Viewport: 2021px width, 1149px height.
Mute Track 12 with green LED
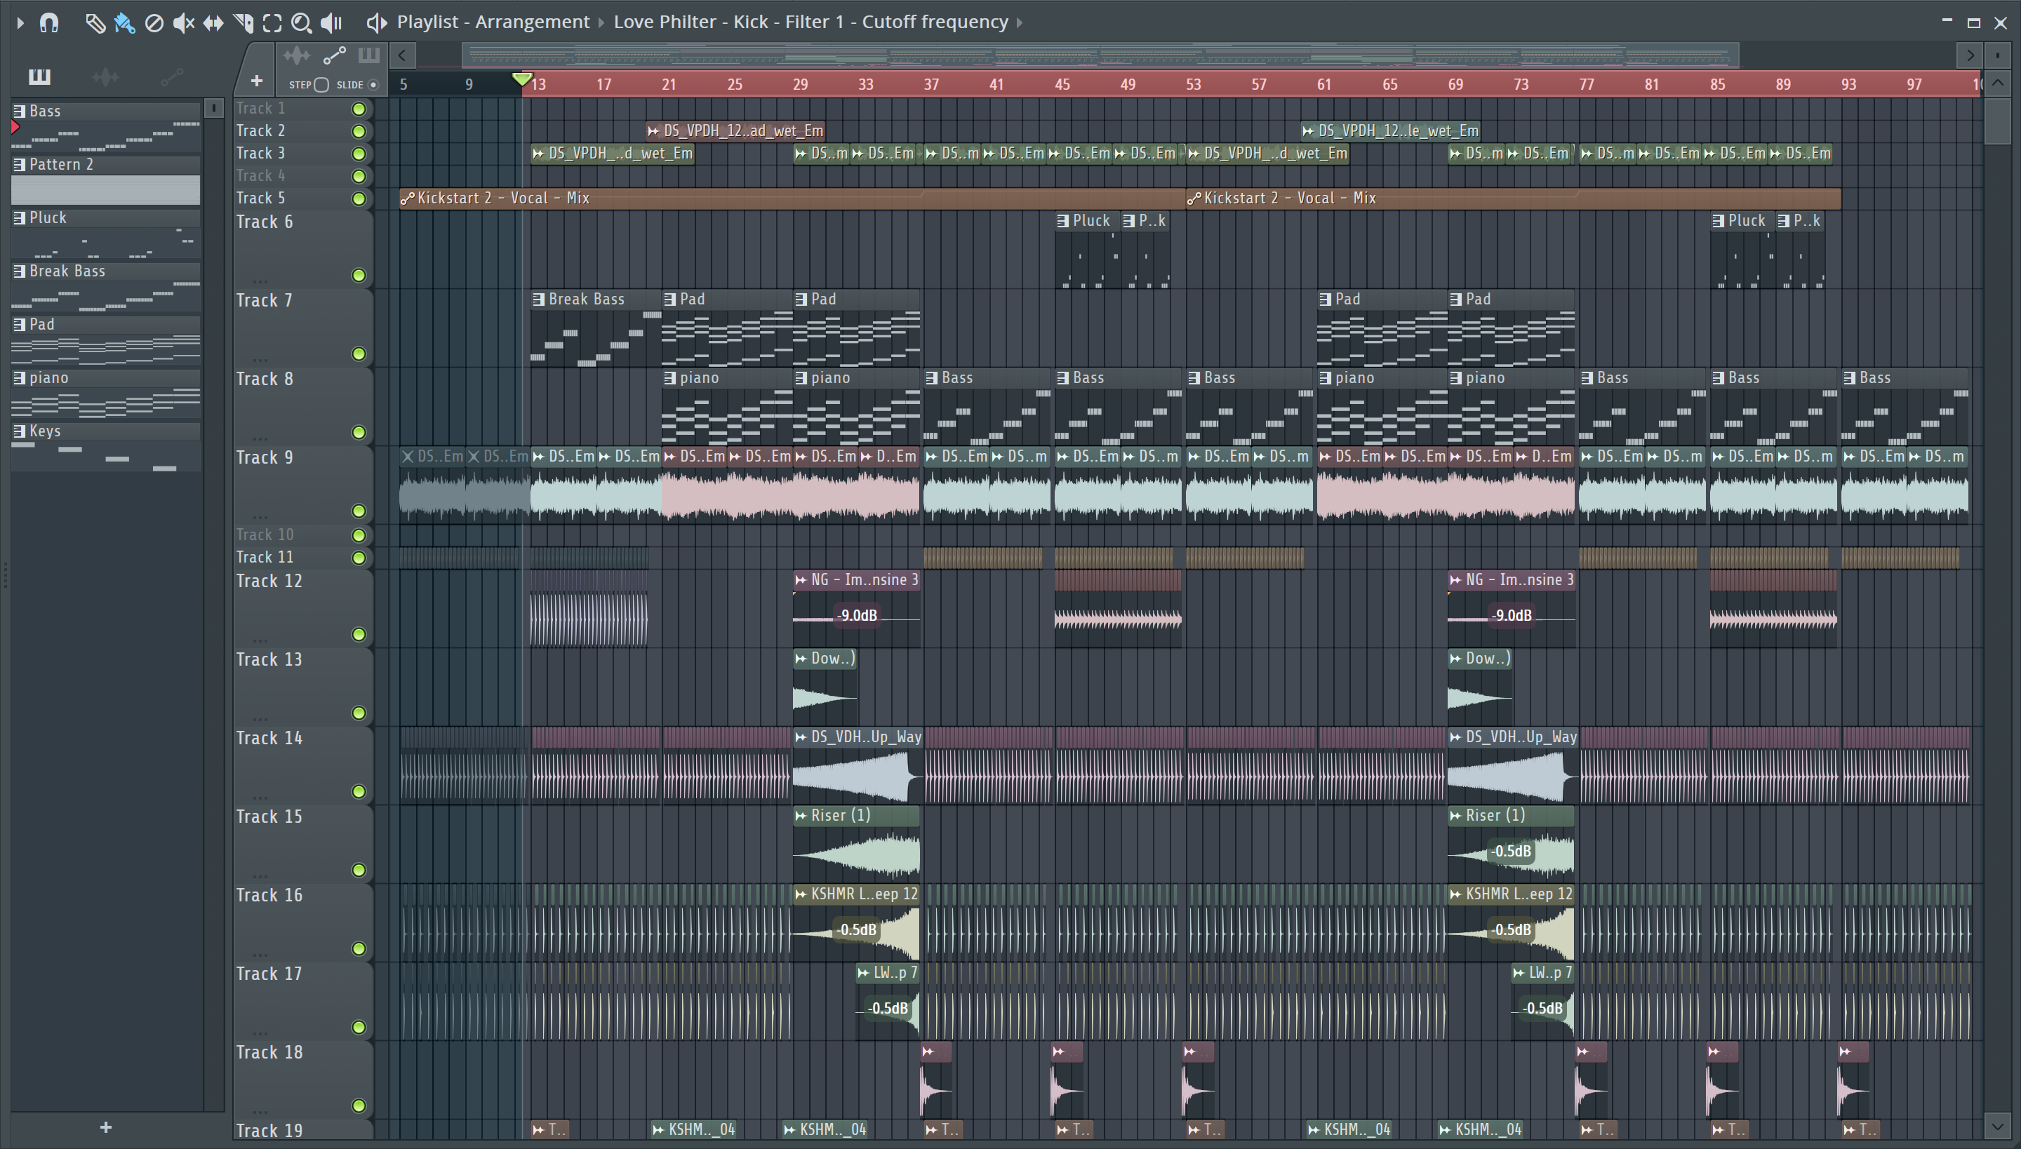(x=359, y=636)
